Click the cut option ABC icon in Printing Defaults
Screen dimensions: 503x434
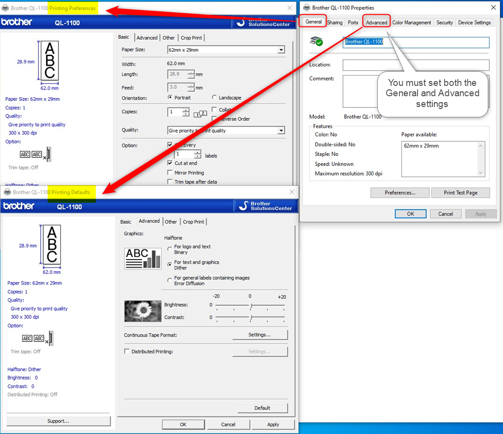(37, 338)
